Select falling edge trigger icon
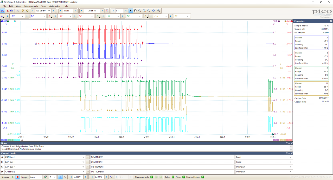 click(65, 177)
